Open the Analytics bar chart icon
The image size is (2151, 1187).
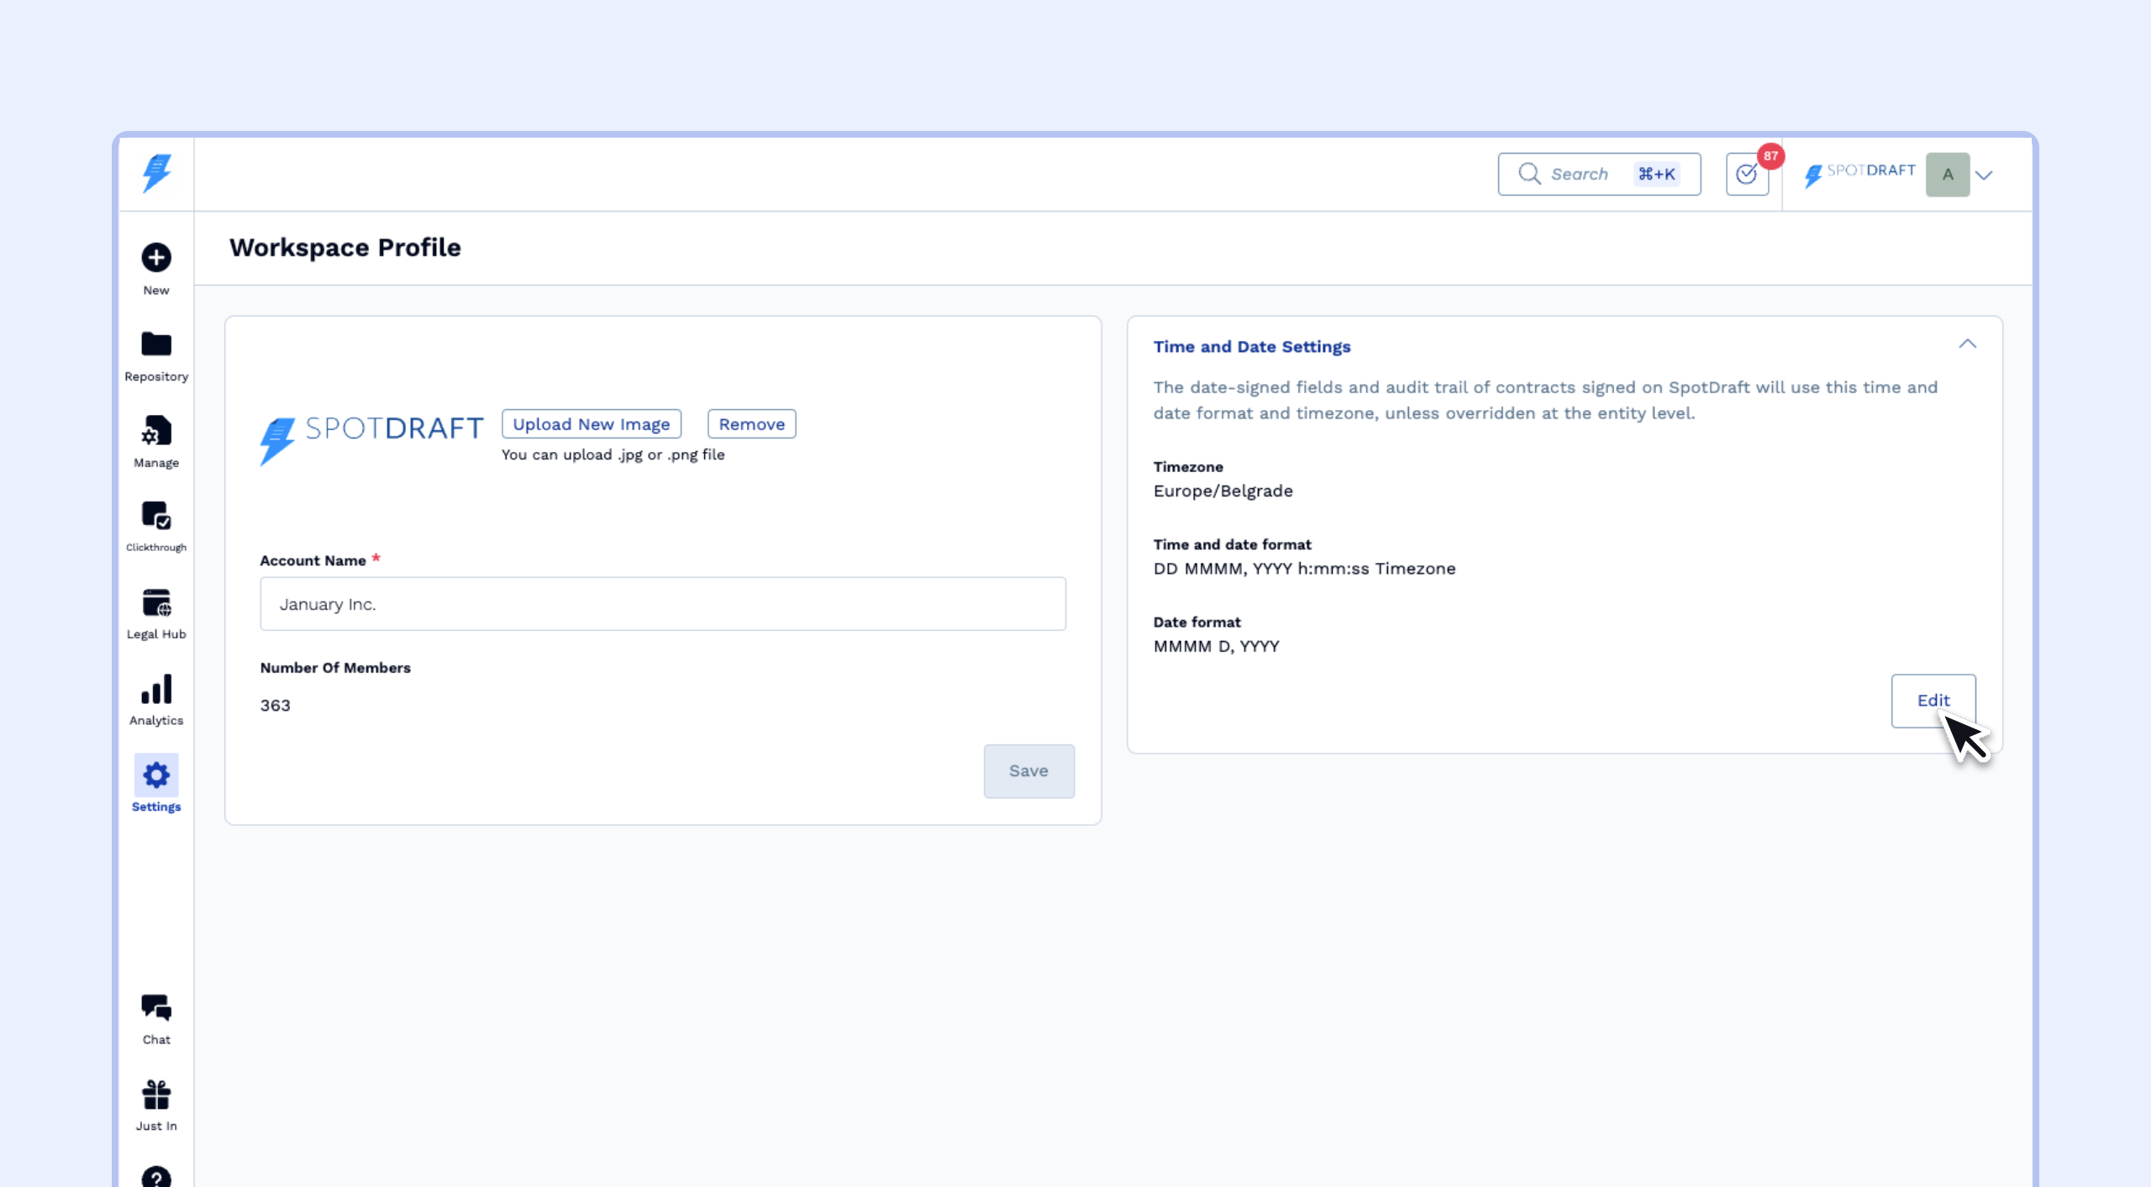(156, 690)
